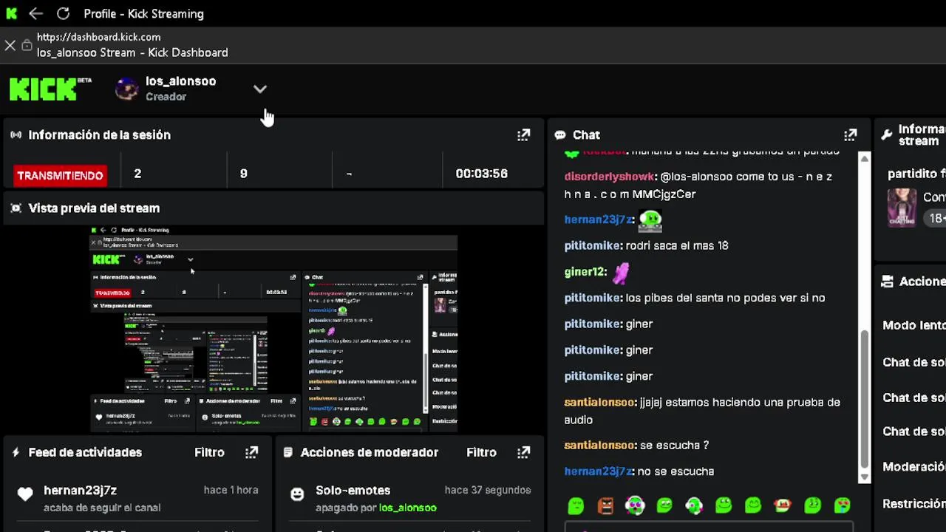946x532 pixels.
Task: Click the chat scrollbar thumb
Action: pyautogui.click(x=864, y=398)
